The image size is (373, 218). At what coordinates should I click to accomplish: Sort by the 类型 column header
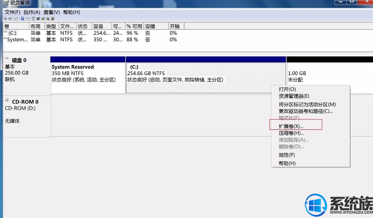52,26
